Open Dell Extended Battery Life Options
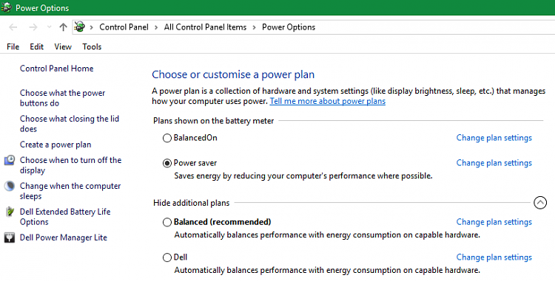Image resolution: width=555 pixels, height=281 pixels. [65, 217]
